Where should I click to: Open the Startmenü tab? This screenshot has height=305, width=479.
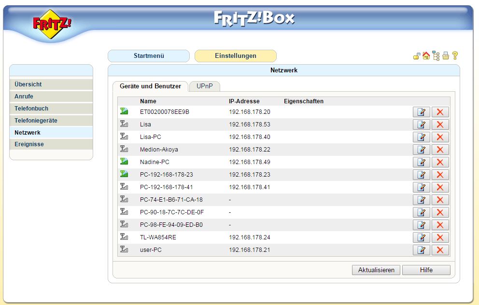pyautogui.click(x=149, y=56)
